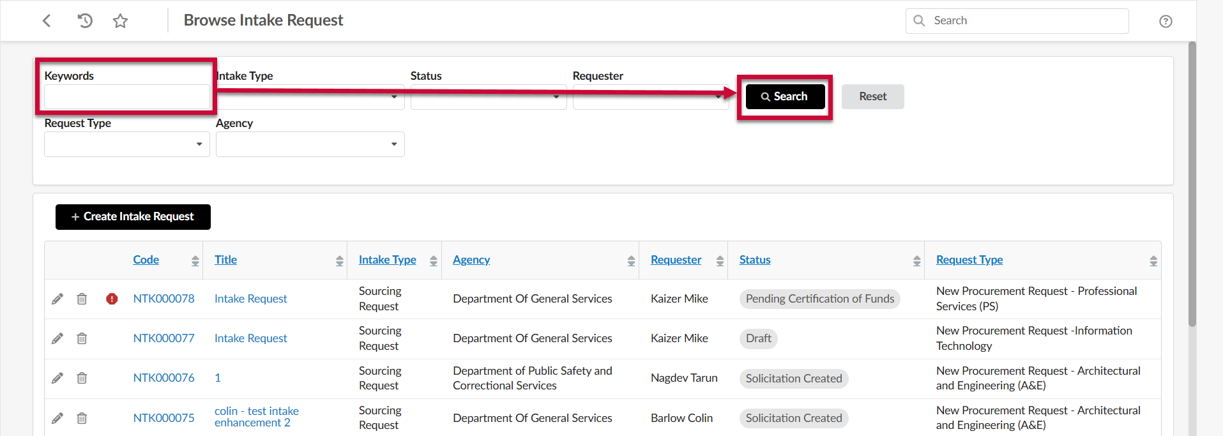Open the Status filter dropdown
The height and width of the screenshot is (436, 1223).
pyautogui.click(x=489, y=97)
